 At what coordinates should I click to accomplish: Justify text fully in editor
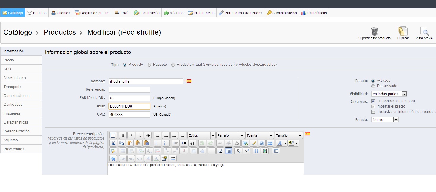tap(183, 135)
